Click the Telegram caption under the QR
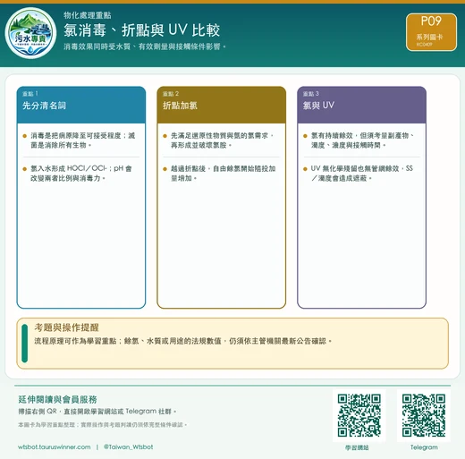This screenshot has width=465, height=459. [x=424, y=447]
